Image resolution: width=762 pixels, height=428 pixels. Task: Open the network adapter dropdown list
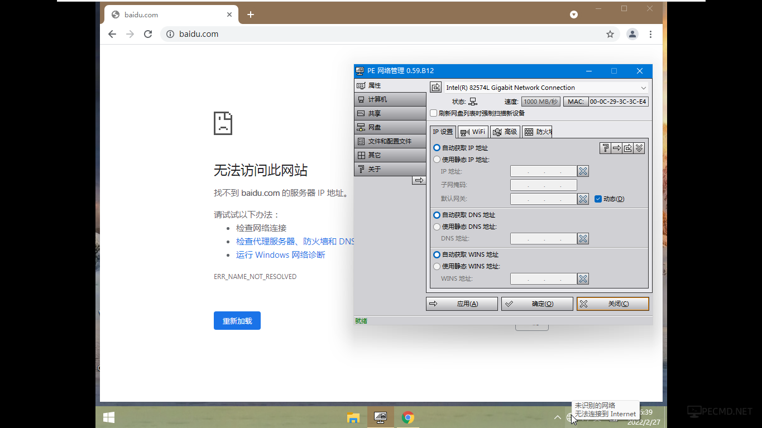643,88
